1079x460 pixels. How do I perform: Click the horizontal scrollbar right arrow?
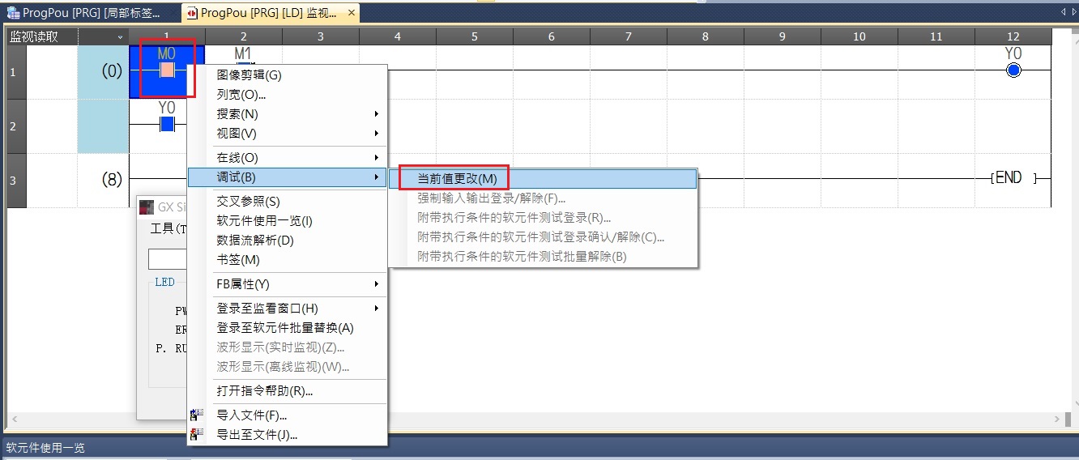1057,420
